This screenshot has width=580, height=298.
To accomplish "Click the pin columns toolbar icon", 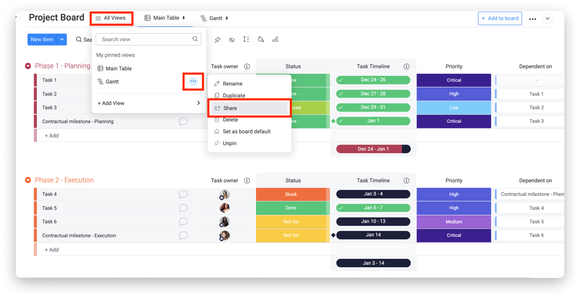I will (217, 39).
